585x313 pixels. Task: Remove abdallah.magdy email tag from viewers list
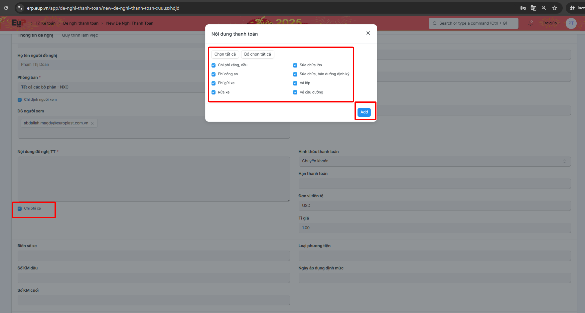(x=92, y=123)
